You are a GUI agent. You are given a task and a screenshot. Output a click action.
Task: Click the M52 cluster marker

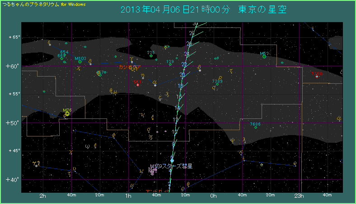pos(264,57)
